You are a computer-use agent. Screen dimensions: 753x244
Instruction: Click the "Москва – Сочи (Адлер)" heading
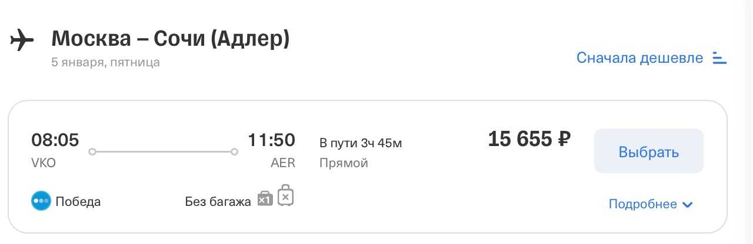tap(171, 39)
